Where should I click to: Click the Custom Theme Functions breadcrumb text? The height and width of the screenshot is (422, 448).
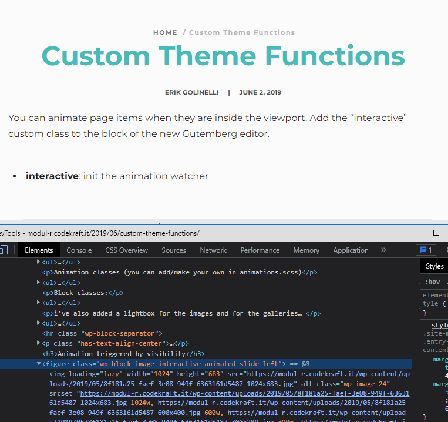242,32
